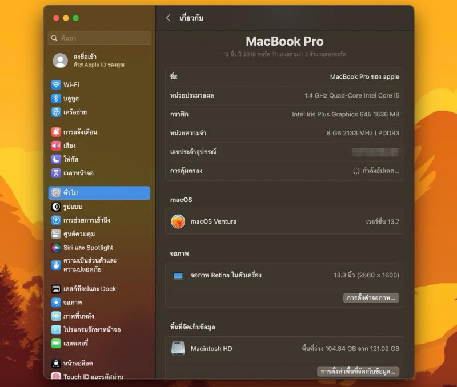Screen dimensions: 457x387
Task: Select General (ทั่วไป) in the sidebar
Action: [99, 193]
